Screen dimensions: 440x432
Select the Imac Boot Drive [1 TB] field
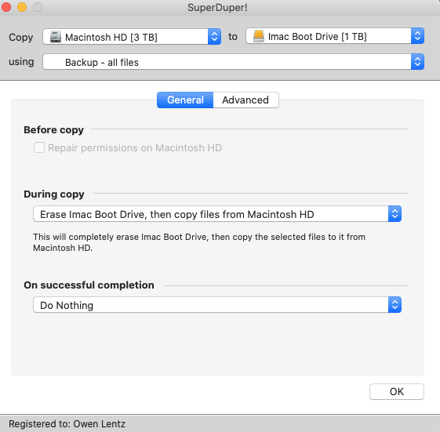pyautogui.click(x=335, y=36)
